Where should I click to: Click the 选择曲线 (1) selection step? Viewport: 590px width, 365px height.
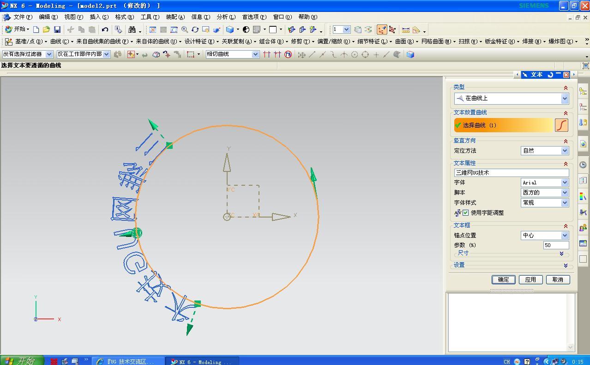point(504,125)
